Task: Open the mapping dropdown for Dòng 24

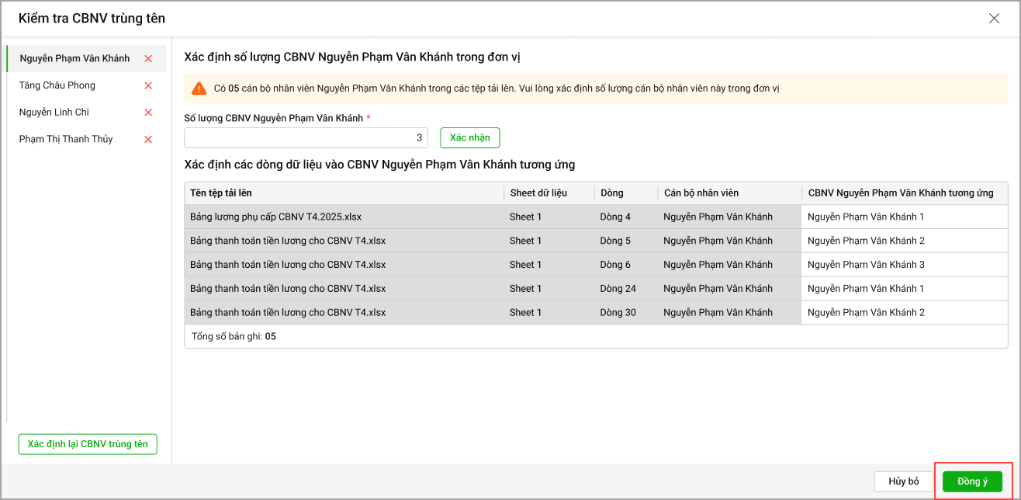Action: 904,289
